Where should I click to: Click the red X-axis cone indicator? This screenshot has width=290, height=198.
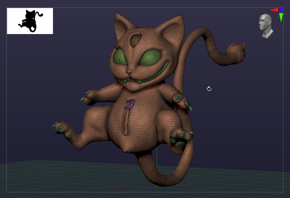[274, 10]
